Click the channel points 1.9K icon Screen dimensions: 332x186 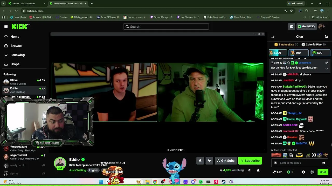278,172
